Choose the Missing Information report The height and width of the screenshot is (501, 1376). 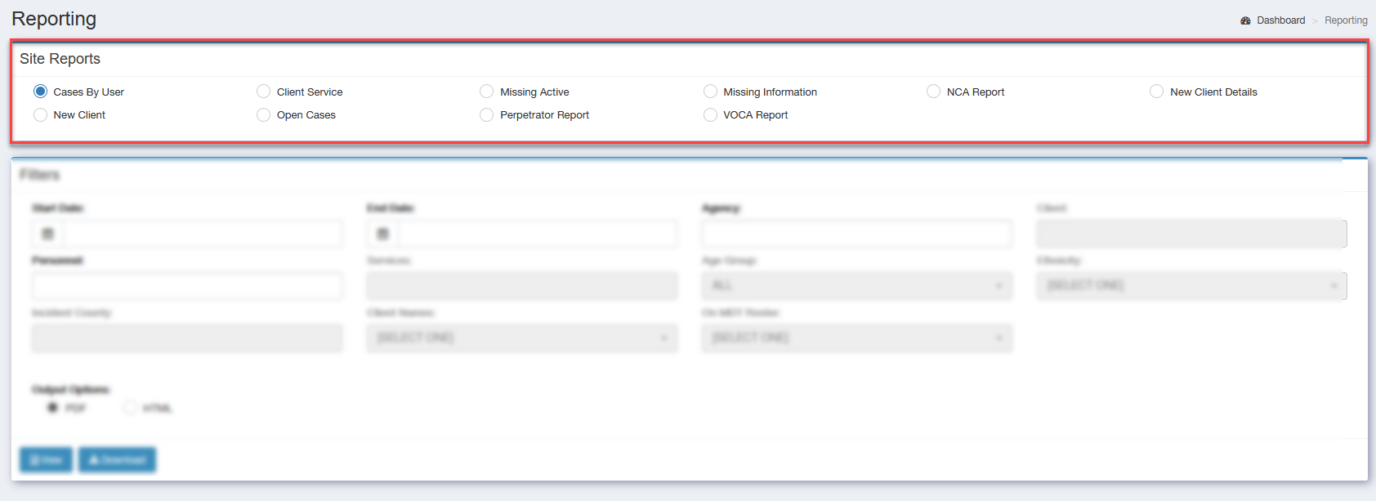[710, 92]
